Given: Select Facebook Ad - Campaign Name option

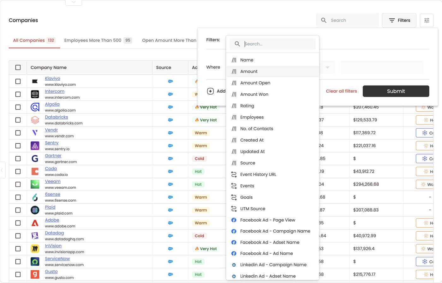Looking at the screenshot, I should coord(272,231).
